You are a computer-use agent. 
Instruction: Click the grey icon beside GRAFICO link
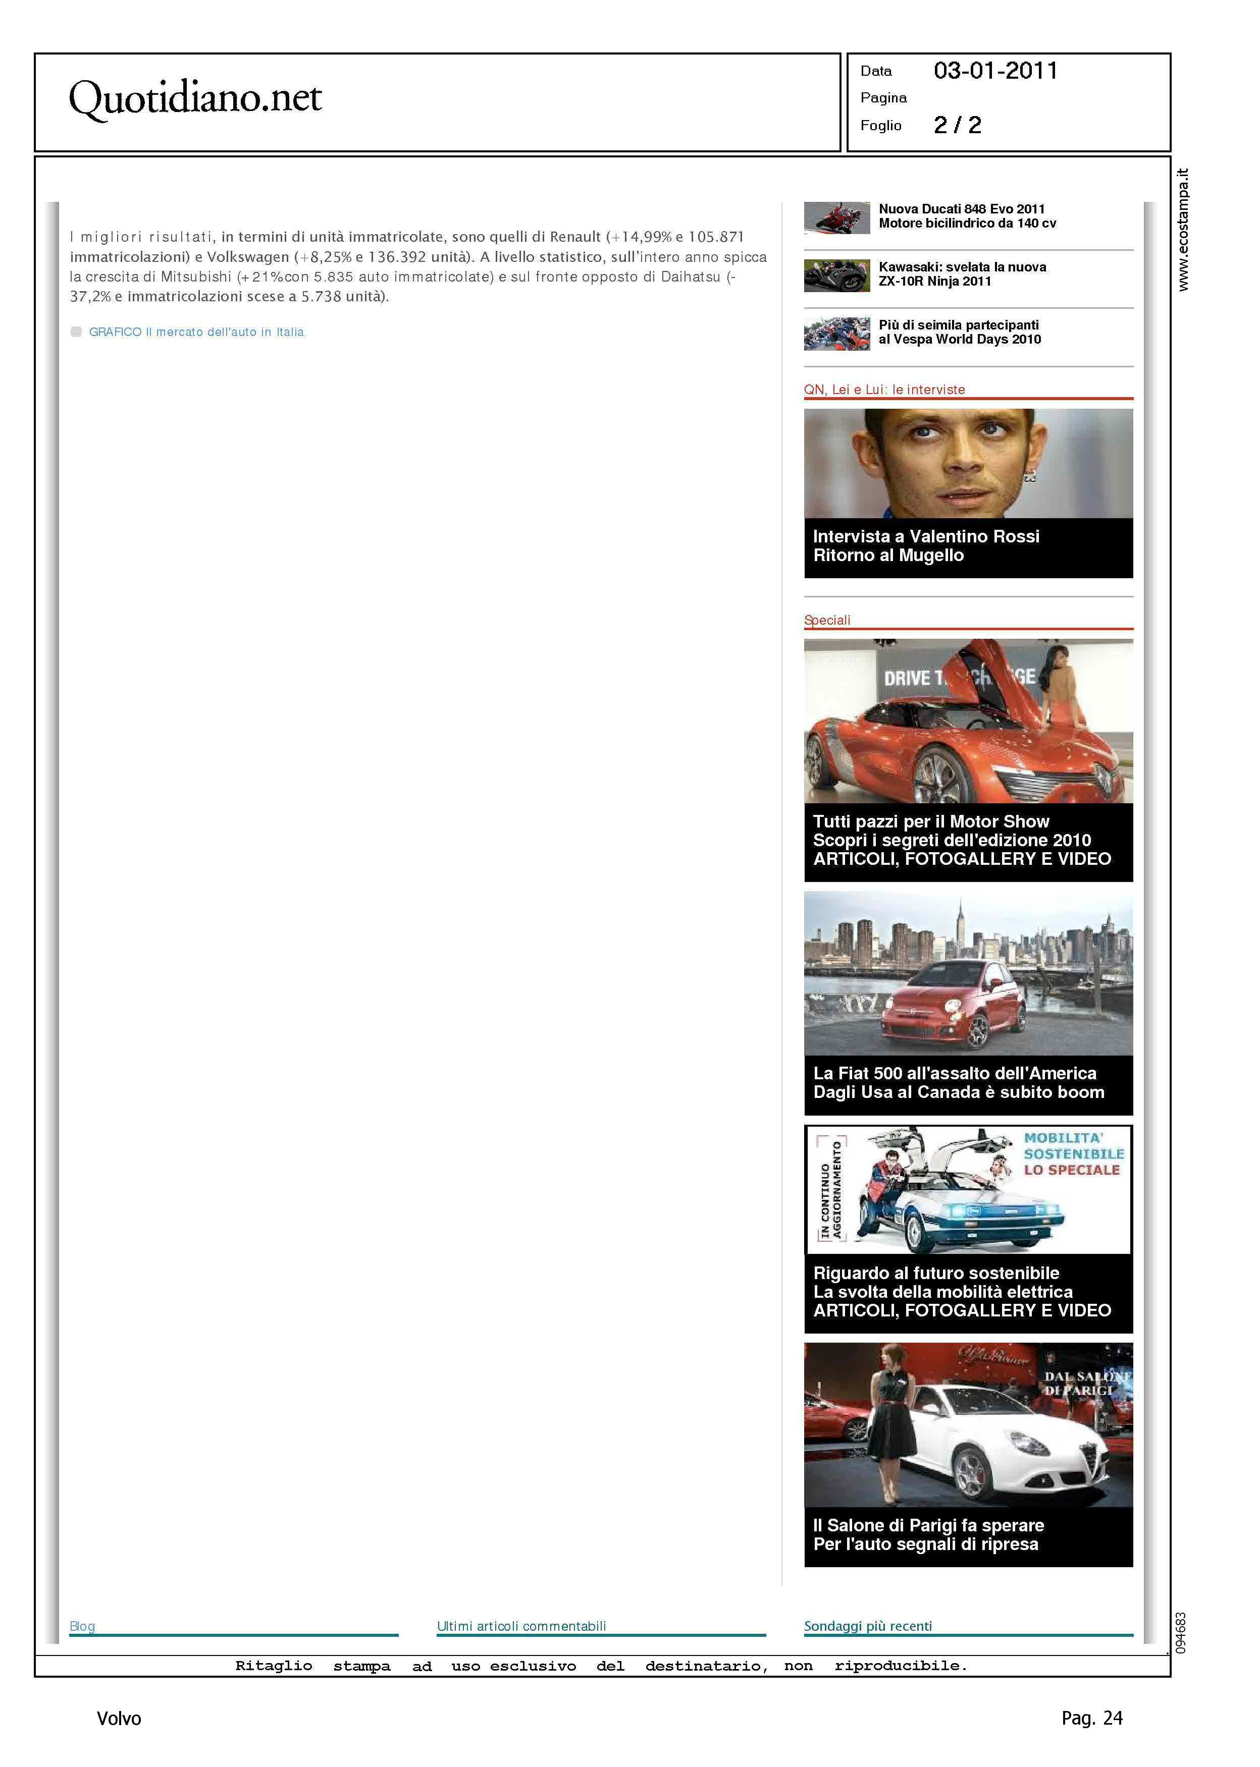76,332
